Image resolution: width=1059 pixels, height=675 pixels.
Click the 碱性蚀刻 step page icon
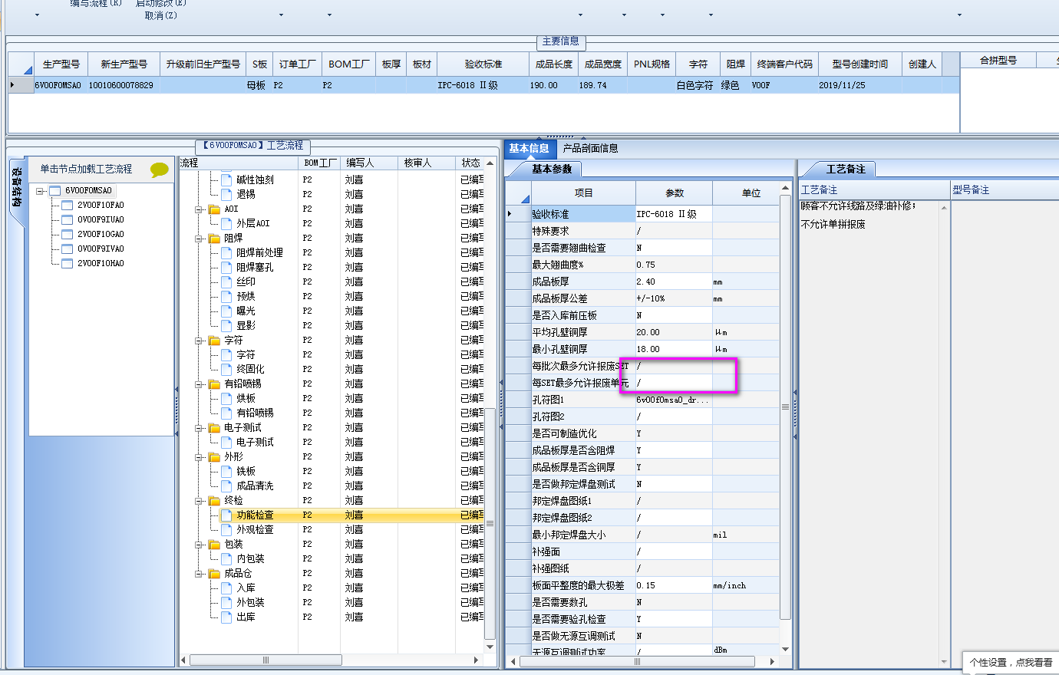tap(226, 179)
